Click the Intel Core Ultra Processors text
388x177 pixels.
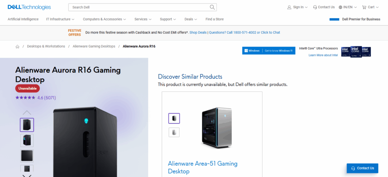coord(318,48)
